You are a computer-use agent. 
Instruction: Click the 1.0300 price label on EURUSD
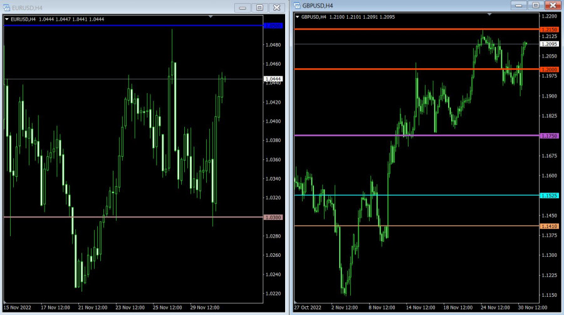[x=274, y=217]
